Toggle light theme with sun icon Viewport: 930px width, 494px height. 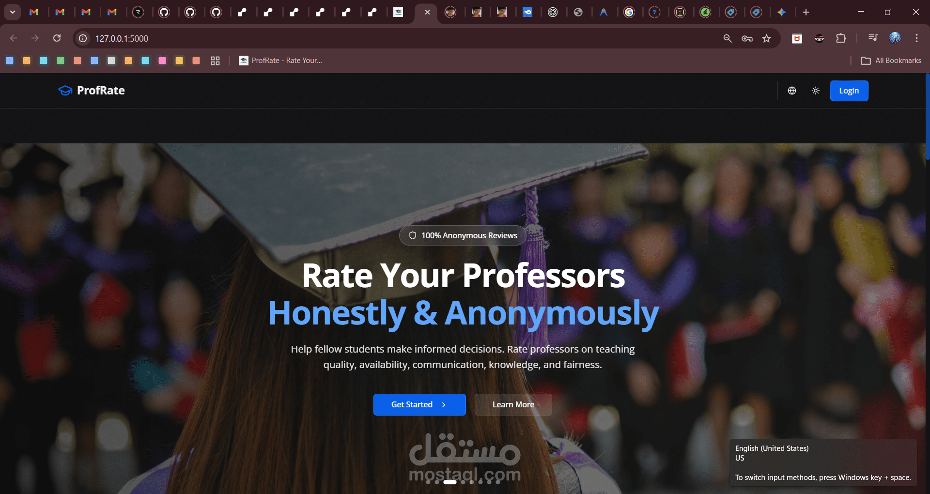click(816, 91)
